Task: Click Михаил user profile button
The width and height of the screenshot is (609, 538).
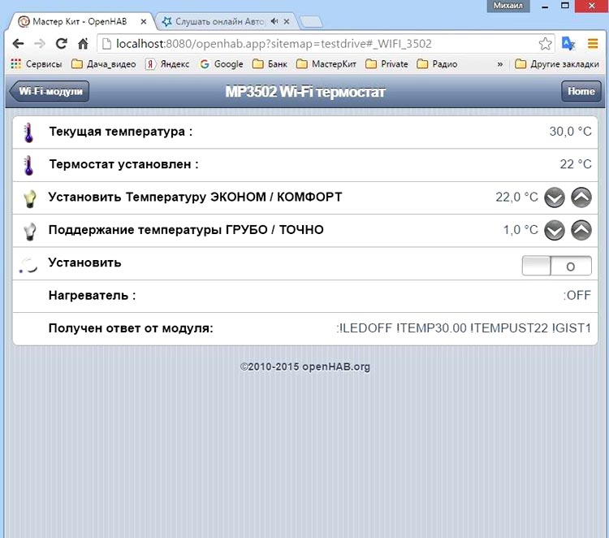Action: click(508, 6)
